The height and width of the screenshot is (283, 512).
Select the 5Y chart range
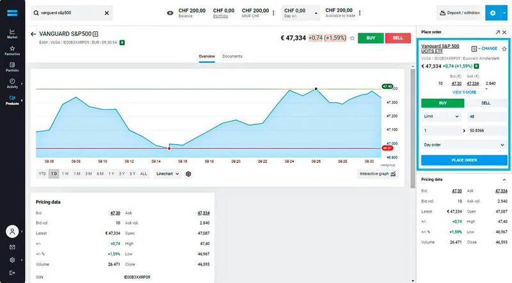click(x=132, y=174)
